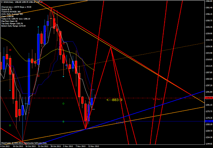Click the "16 Oct 2013" date label
The width and height of the screenshot is (213, 148).
(x=31, y=147)
